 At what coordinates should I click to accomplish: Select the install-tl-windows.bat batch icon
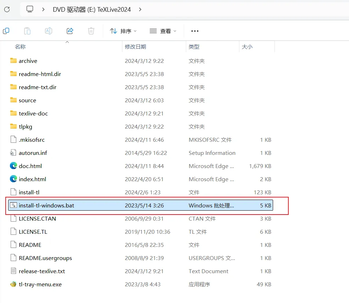(x=13, y=205)
